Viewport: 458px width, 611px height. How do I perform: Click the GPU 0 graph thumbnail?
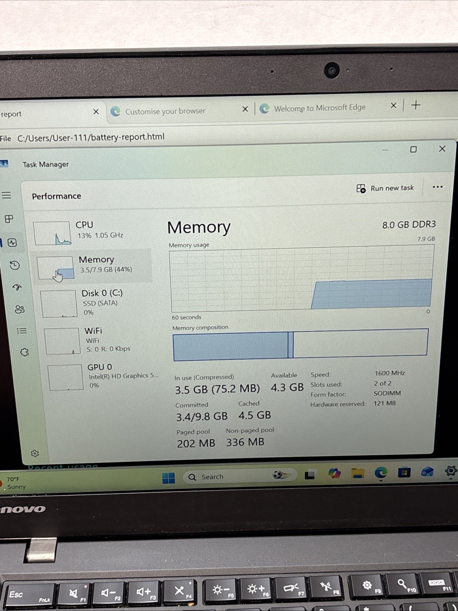pyautogui.click(x=66, y=377)
